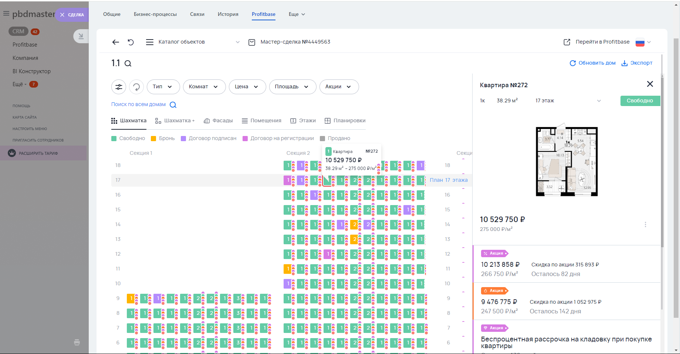Switch to the Планировки view tab
680x354 pixels.
pos(345,121)
